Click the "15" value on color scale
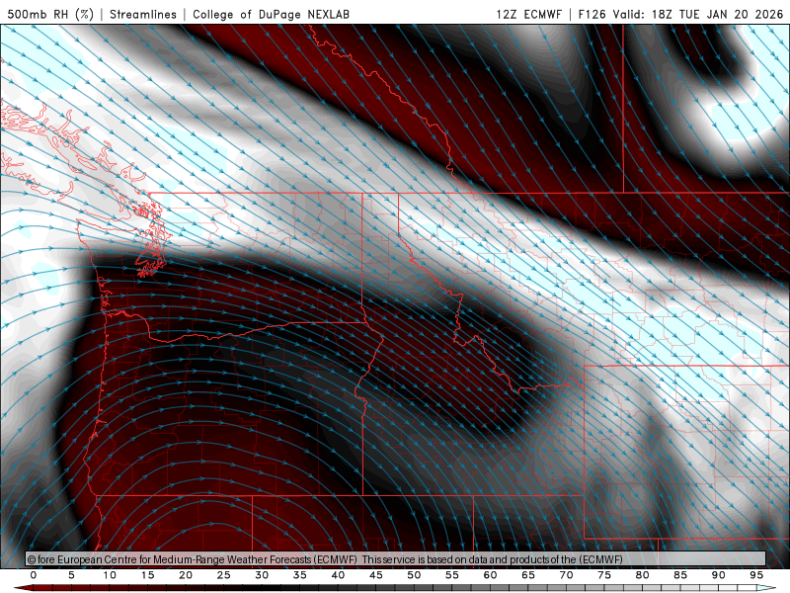The image size is (790, 593). click(147, 575)
